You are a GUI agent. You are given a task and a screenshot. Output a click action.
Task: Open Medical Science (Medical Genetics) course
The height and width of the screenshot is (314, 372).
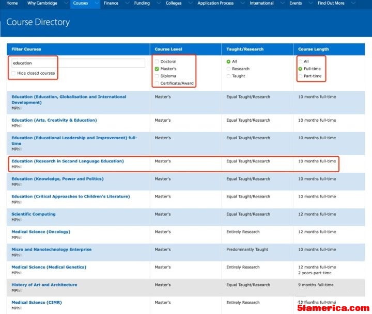pyautogui.click(x=49, y=267)
